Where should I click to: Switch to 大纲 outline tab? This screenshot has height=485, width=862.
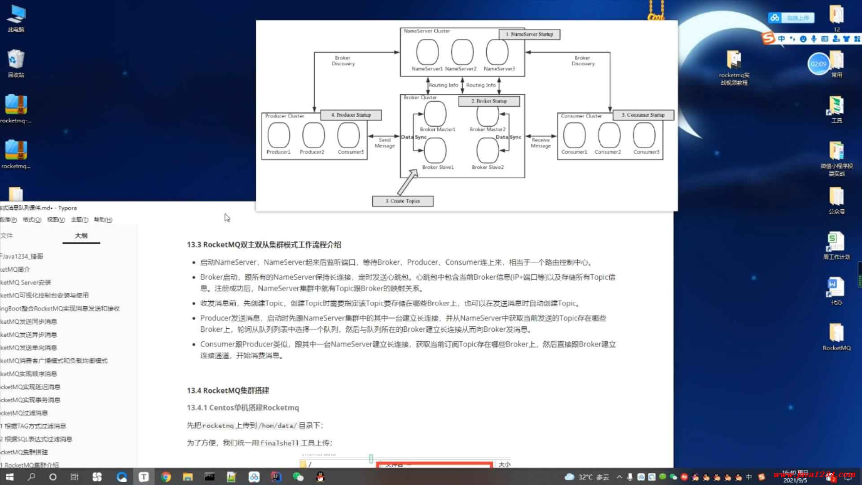(x=81, y=236)
